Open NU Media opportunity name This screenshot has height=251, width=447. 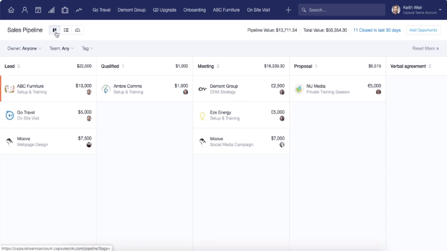tap(315, 86)
